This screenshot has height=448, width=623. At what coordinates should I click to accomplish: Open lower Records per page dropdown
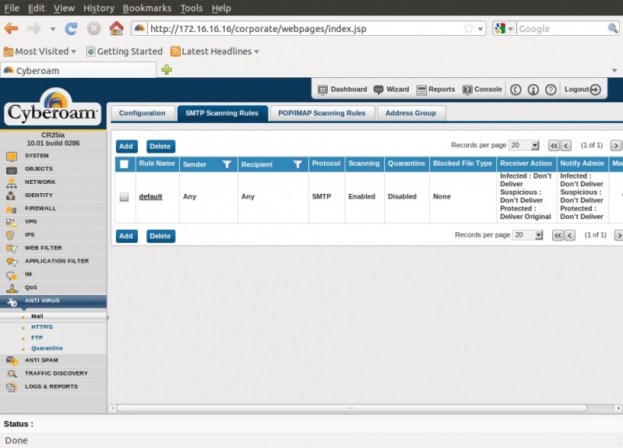pyautogui.click(x=528, y=235)
